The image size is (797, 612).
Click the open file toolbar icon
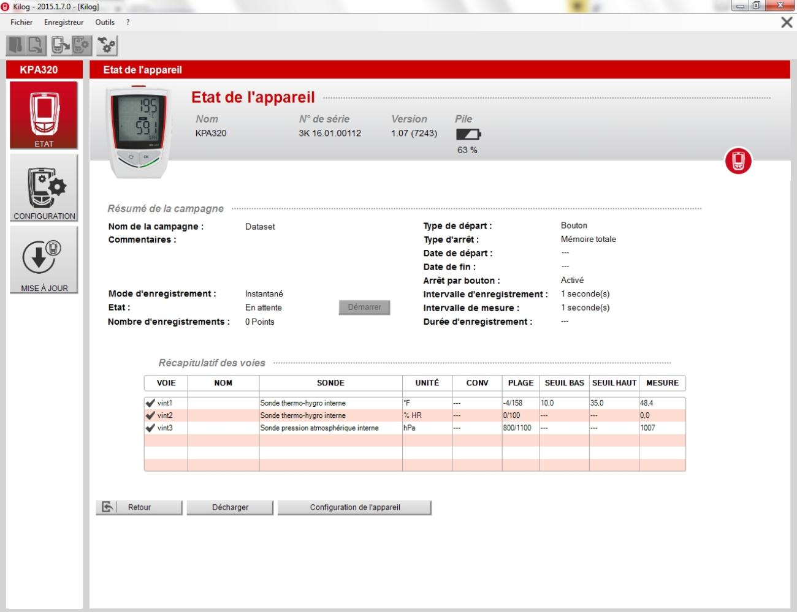click(x=15, y=45)
